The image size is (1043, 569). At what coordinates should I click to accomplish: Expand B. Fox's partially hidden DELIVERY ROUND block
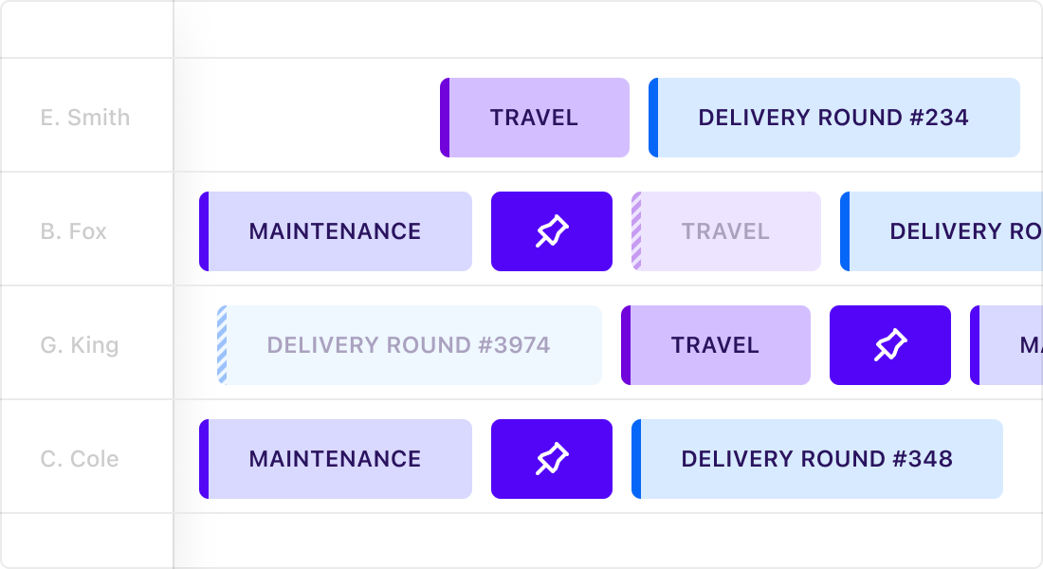pyautogui.click(x=948, y=230)
